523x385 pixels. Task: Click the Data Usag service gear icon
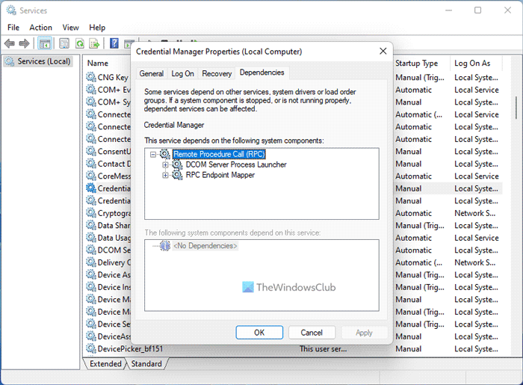click(91, 238)
